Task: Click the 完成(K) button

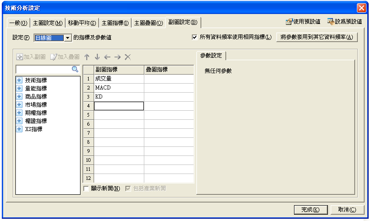Action: tap(311, 210)
